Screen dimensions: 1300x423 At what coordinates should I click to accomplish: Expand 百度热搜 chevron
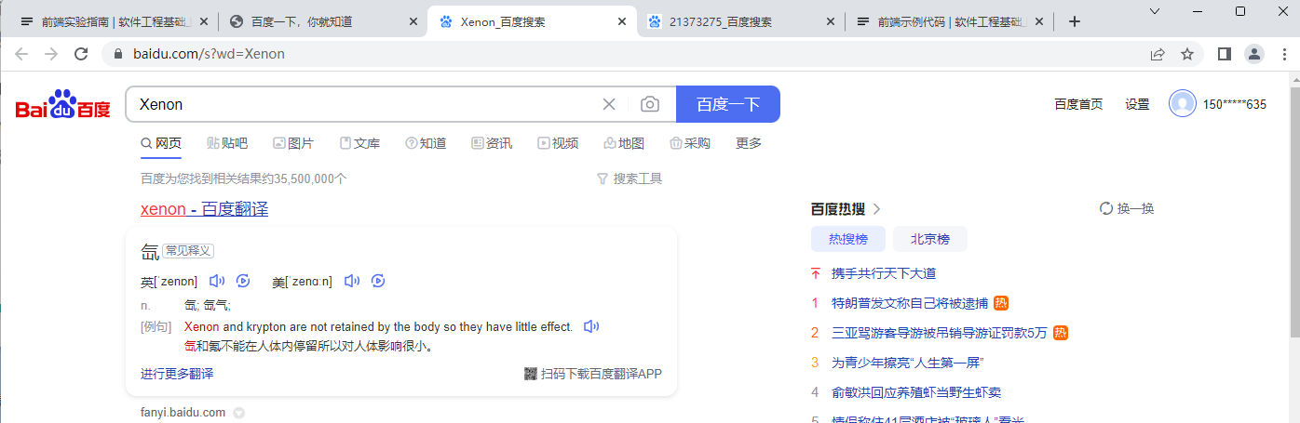[876, 209]
